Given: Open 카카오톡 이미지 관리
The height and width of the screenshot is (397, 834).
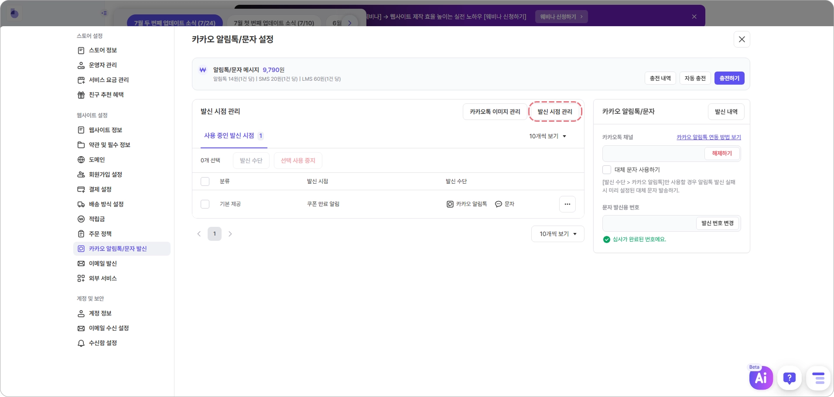Looking at the screenshot, I should tap(495, 112).
